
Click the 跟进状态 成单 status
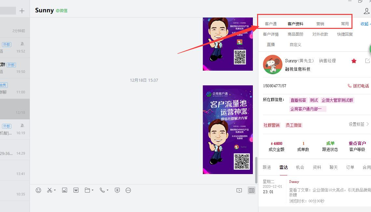pyautogui.click(x=330, y=143)
